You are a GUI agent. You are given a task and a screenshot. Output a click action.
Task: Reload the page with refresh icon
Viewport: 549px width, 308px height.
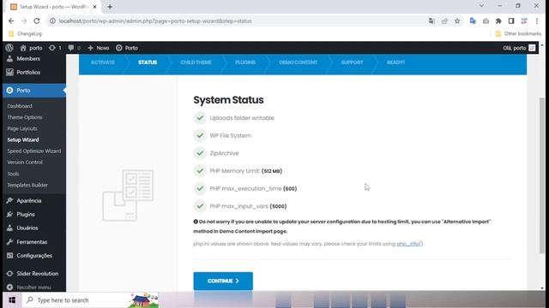click(x=37, y=21)
